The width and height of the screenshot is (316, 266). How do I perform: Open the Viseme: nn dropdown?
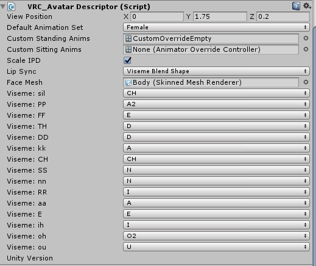pos(216,181)
